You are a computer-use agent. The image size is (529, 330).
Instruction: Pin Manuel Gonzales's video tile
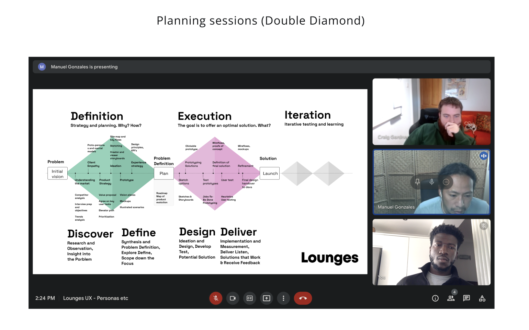click(417, 182)
